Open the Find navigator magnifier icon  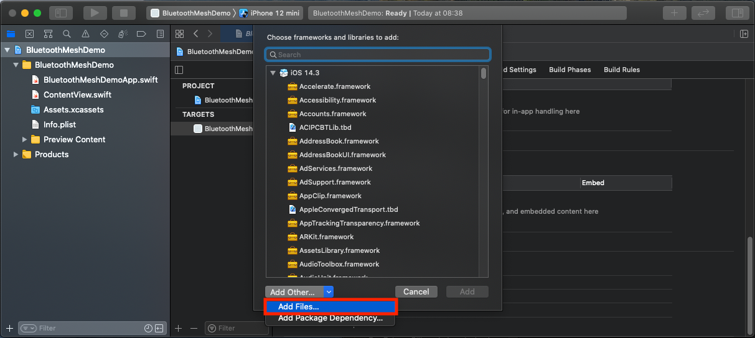tap(67, 34)
